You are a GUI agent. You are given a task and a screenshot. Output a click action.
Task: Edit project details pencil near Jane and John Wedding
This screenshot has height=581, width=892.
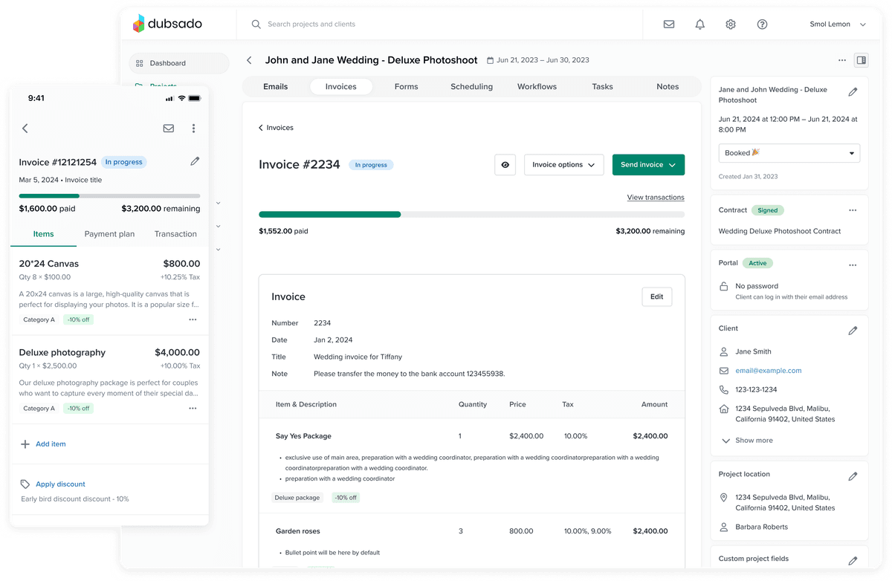(x=853, y=92)
